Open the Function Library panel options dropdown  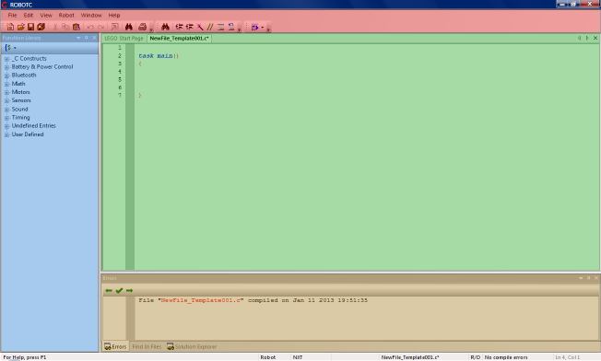click(78, 38)
